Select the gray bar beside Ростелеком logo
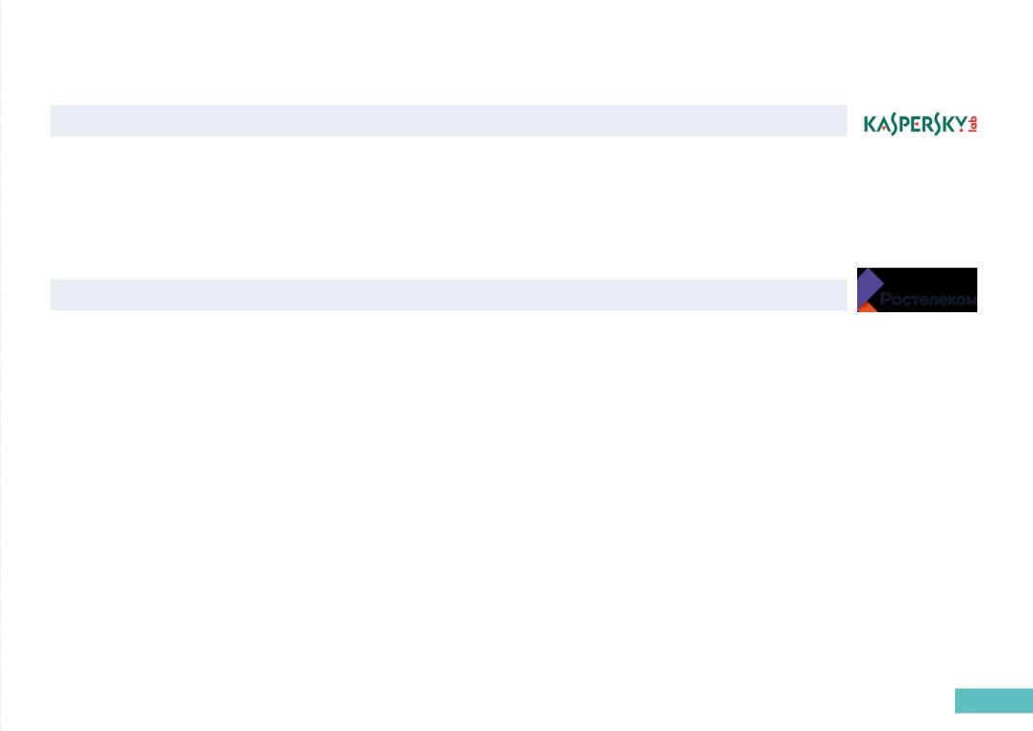 coord(449,294)
